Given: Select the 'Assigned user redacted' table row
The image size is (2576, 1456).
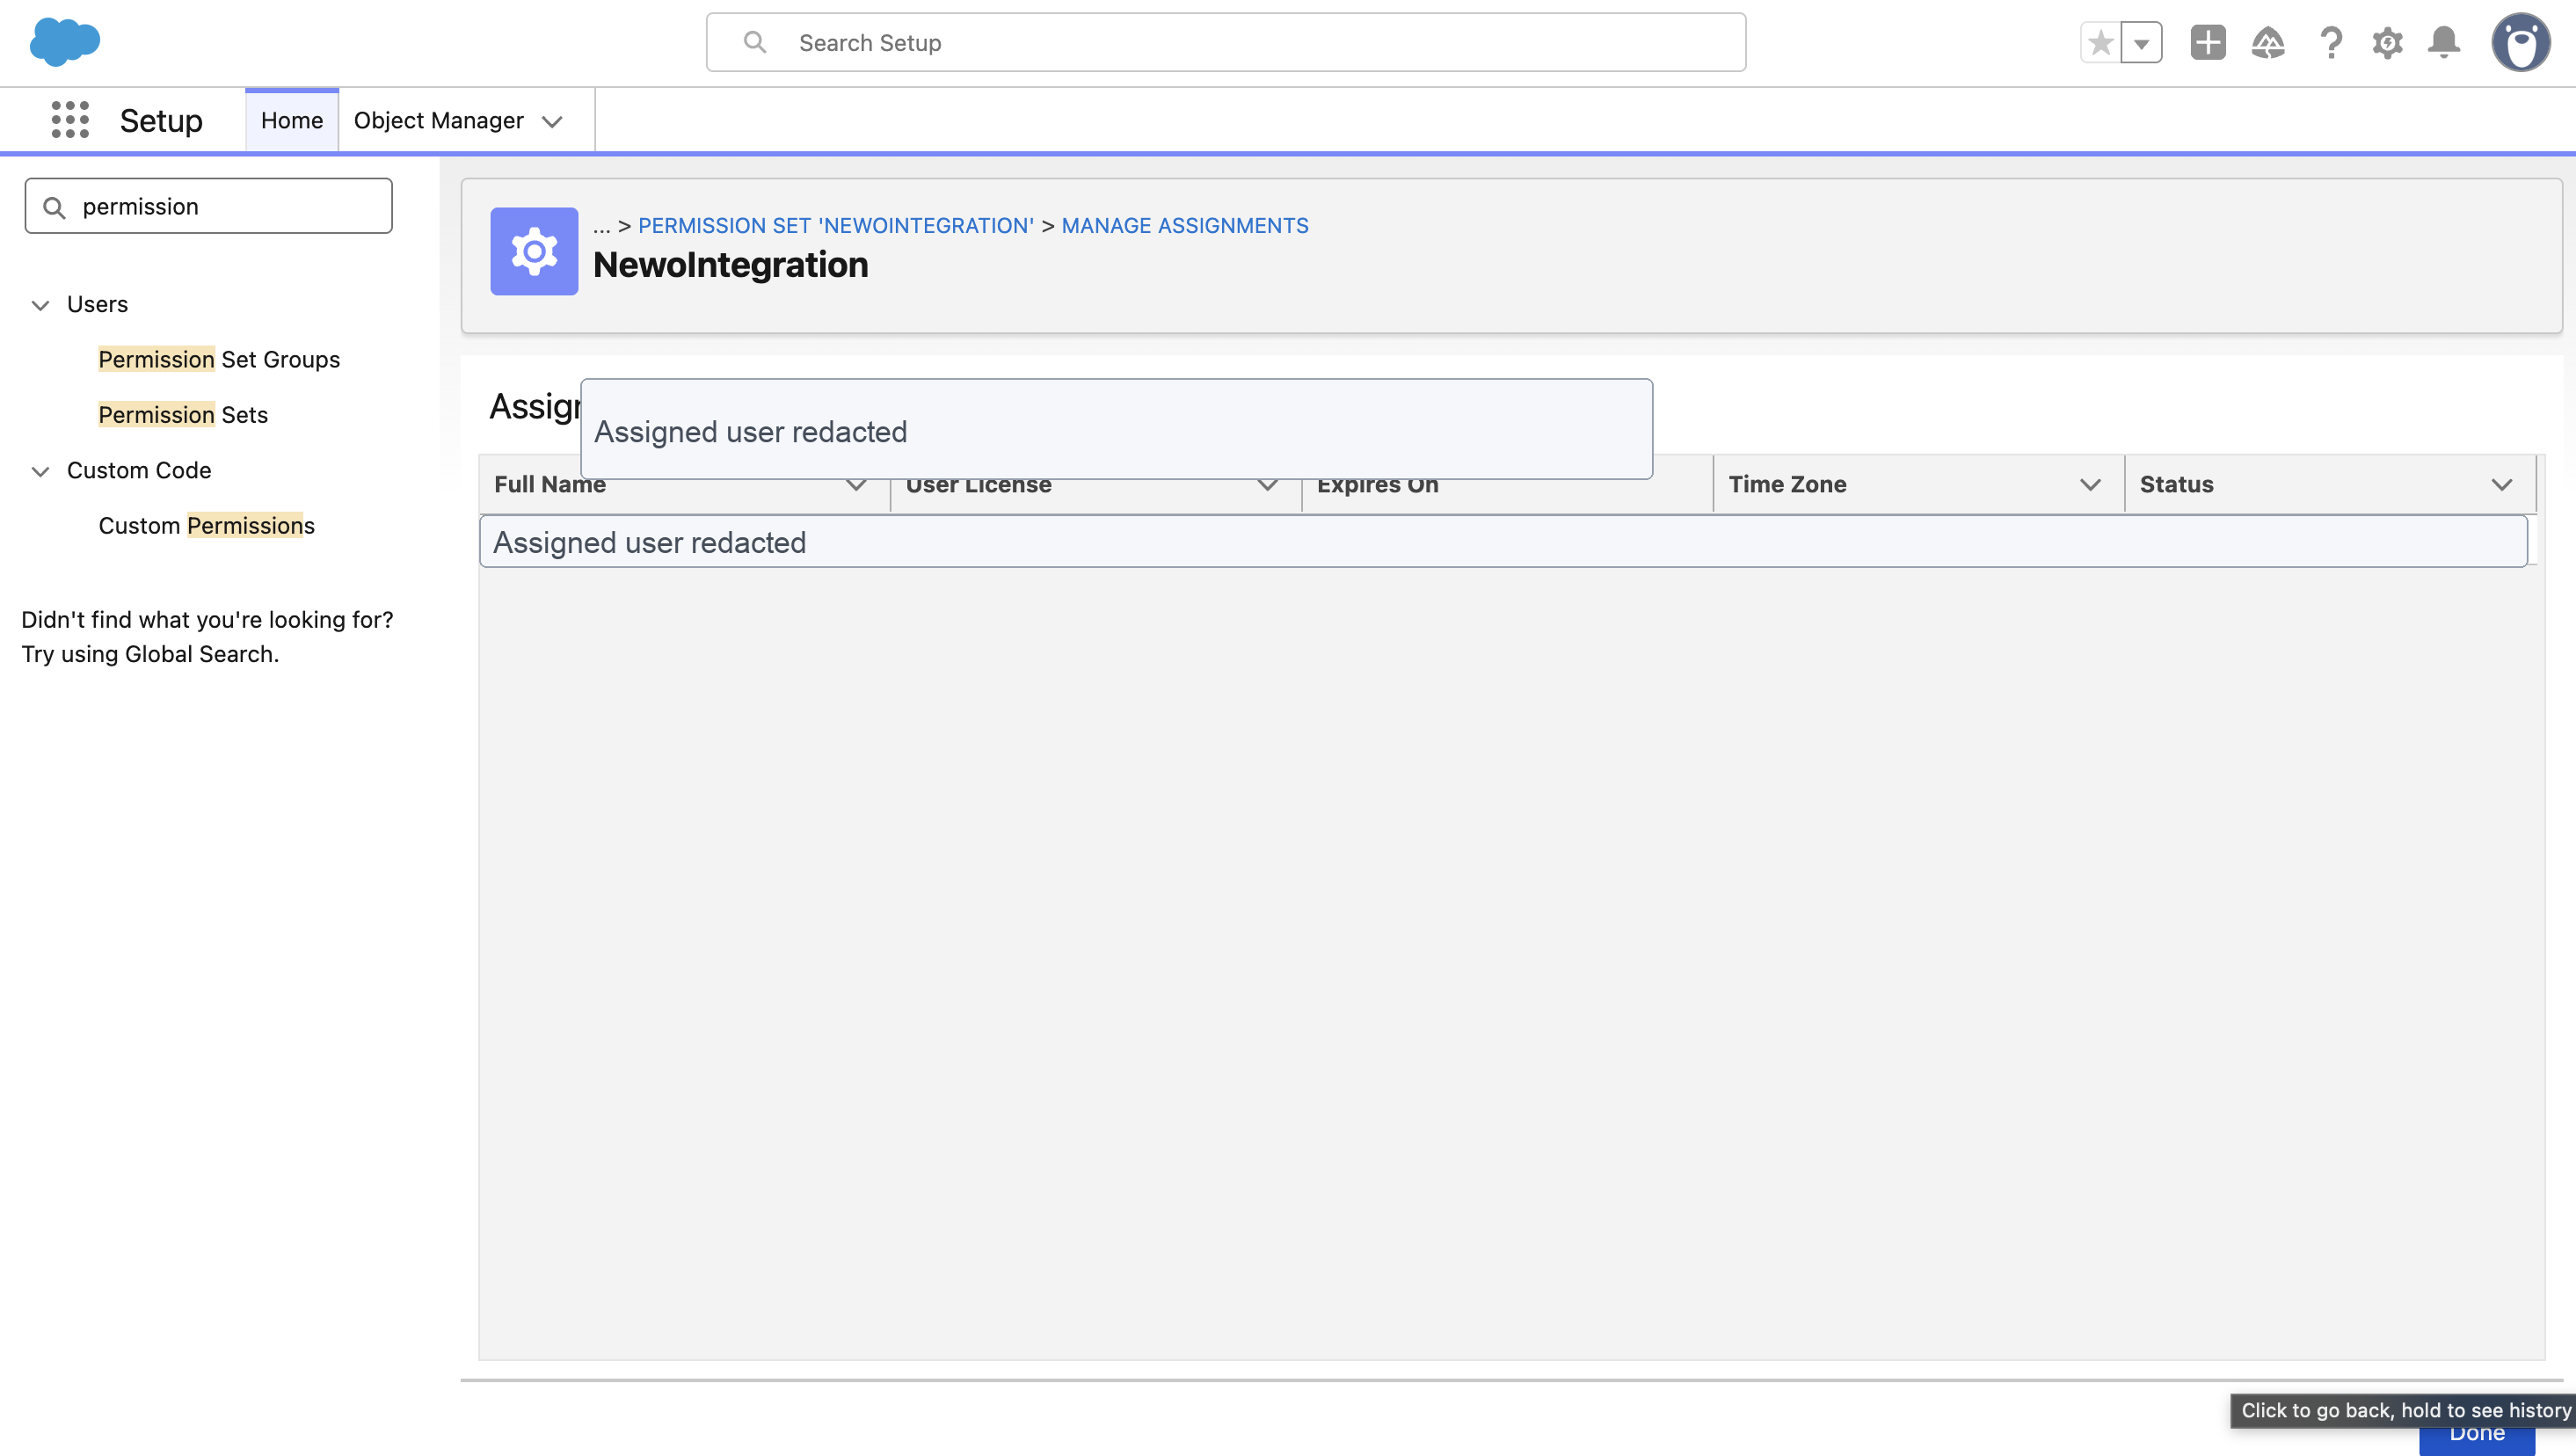Looking at the screenshot, I should [x=1503, y=542].
